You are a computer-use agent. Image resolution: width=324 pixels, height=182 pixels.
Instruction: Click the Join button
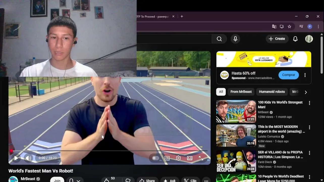pyautogui.click(x=57, y=180)
